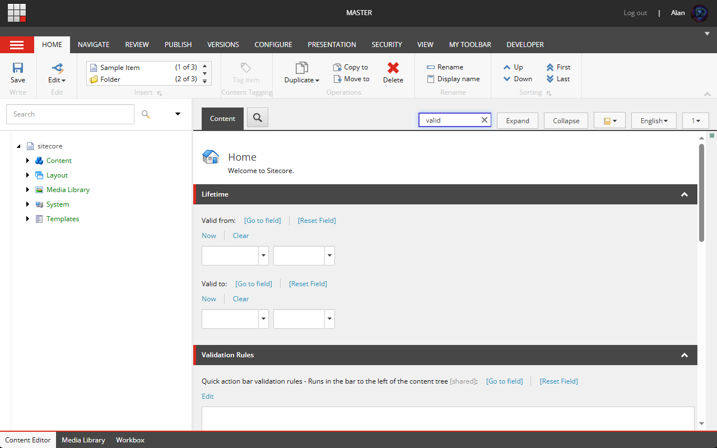Switch to the PRESENTATION ribbon tab
Image resolution: width=717 pixels, height=448 pixels.
click(x=332, y=45)
